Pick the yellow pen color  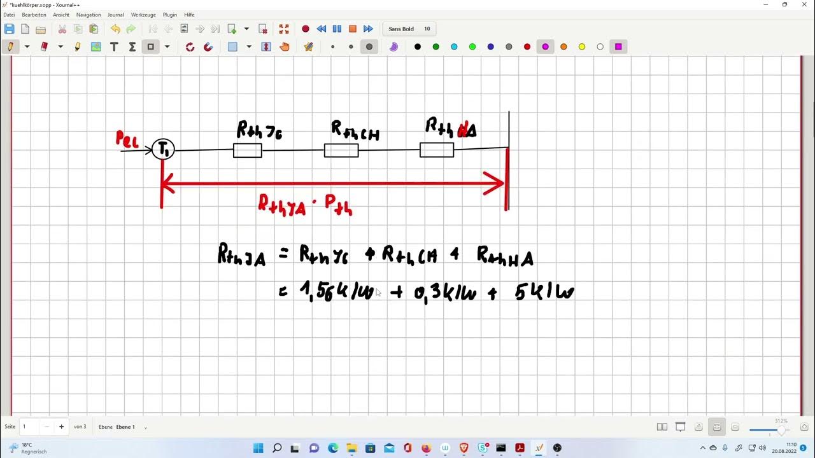click(x=582, y=46)
